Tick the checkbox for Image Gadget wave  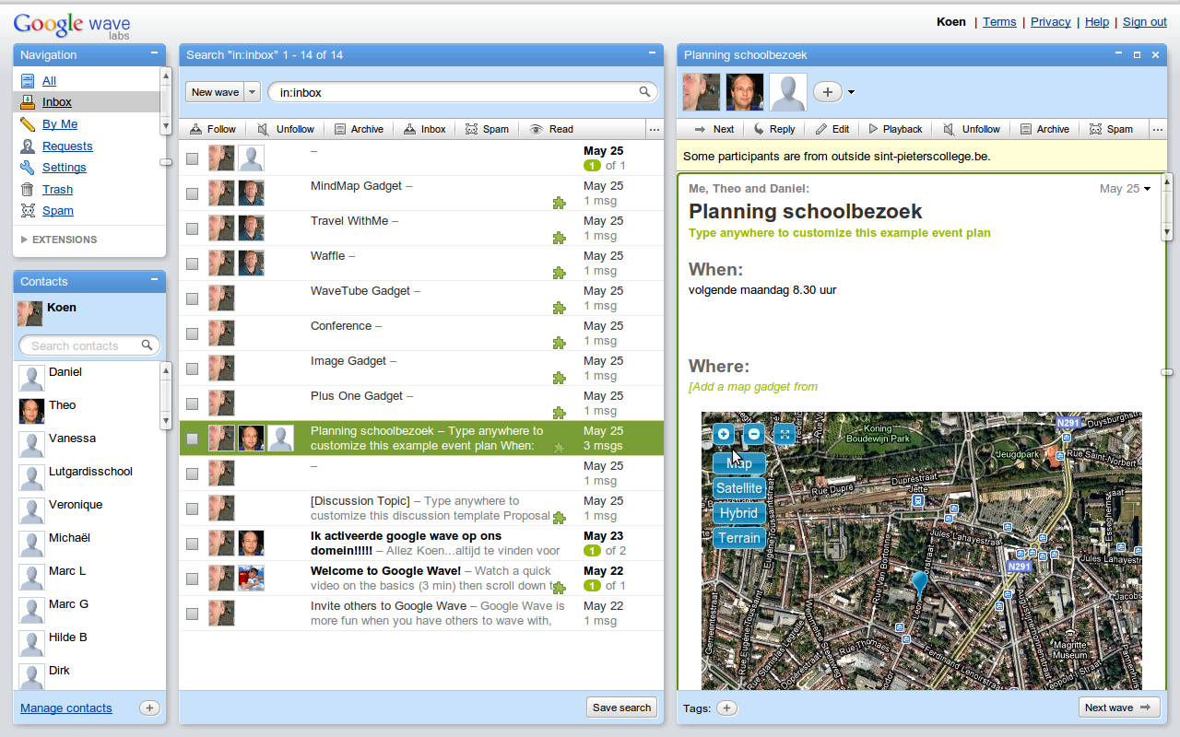tap(192, 368)
